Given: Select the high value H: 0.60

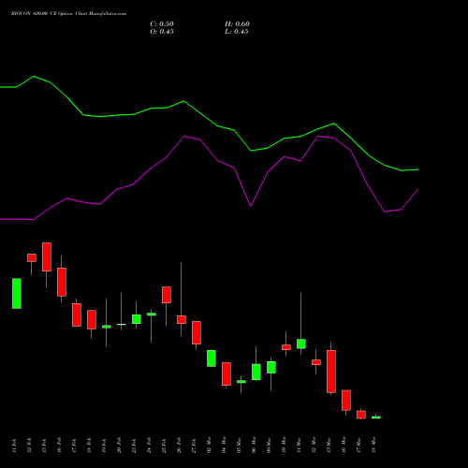Looking at the screenshot, I should coord(237,24).
